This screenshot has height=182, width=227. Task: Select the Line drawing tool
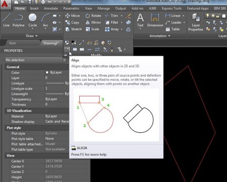[x=6, y=20]
